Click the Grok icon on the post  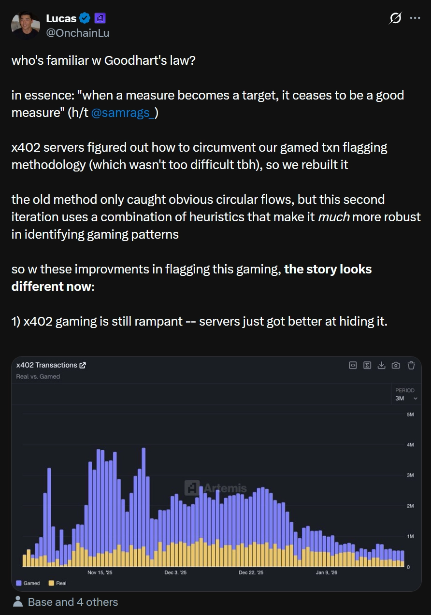pos(395,18)
